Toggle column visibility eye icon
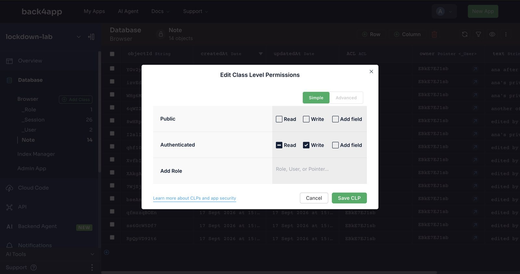Image resolution: width=520 pixels, height=274 pixels. point(492,34)
